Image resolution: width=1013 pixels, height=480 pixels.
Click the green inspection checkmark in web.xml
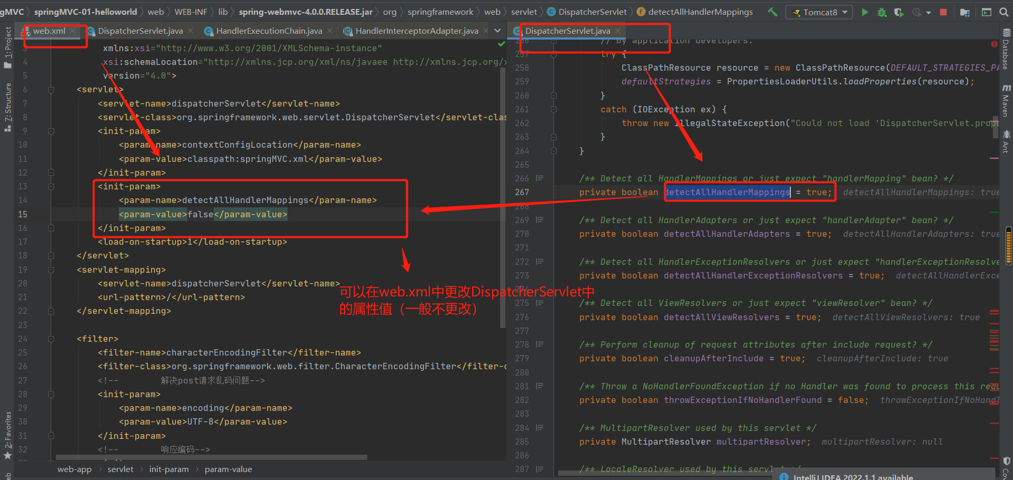(502, 44)
